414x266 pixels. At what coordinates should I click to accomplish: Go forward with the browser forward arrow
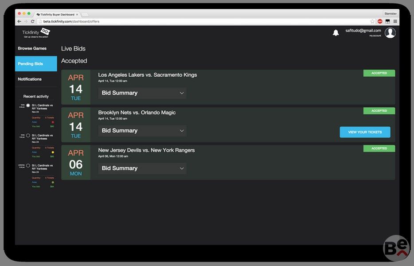point(26,21)
